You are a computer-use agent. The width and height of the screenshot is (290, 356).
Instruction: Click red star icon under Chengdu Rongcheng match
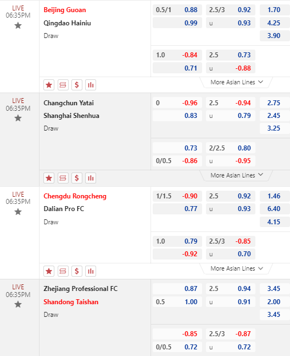[49, 271]
